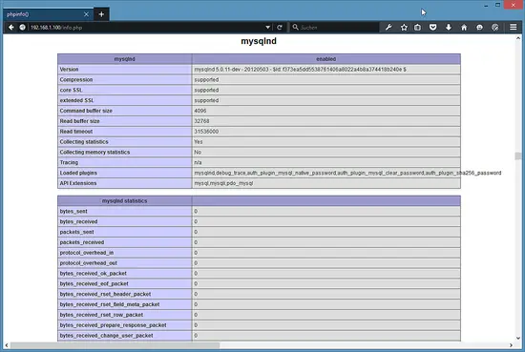Open the chat speech bubble icon
The height and width of the screenshot is (352, 525).
click(479, 28)
